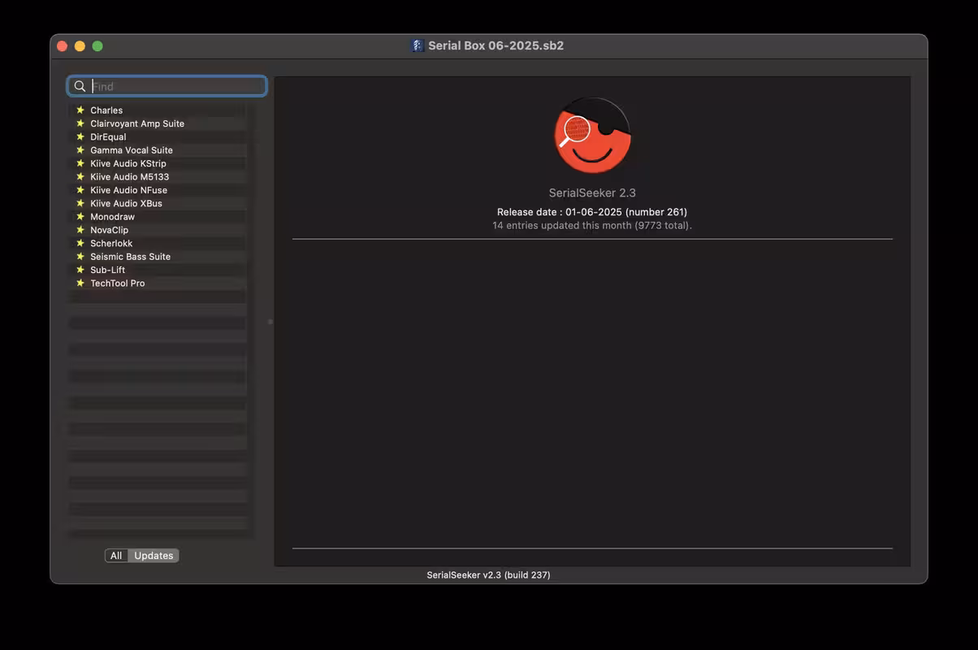
Task: Select the TechTool Pro entry
Action: [x=158, y=283]
